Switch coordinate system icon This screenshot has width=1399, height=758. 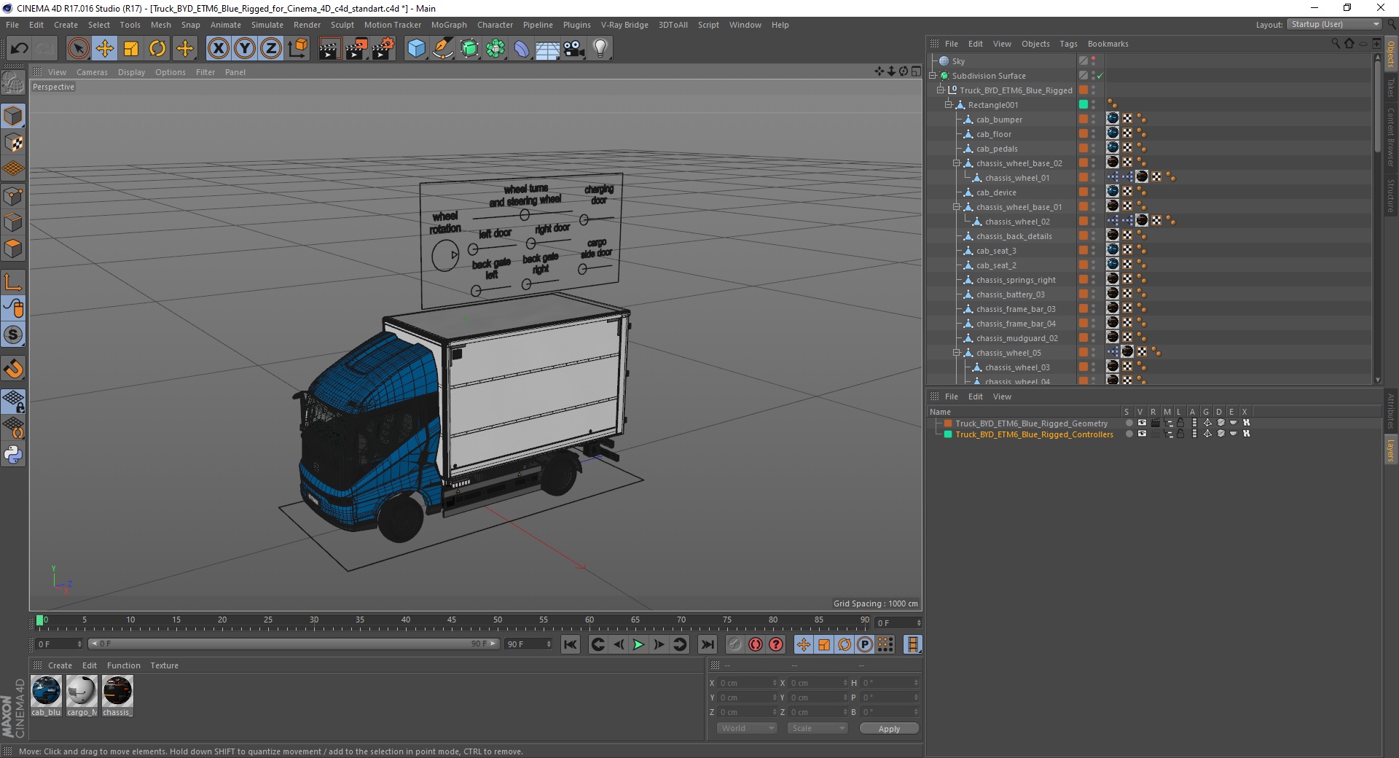pyautogui.click(x=298, y=49)
